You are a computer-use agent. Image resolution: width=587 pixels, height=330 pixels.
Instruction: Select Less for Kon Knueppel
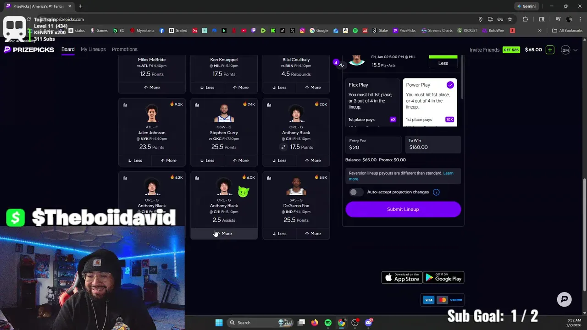(x=207, y=88)
